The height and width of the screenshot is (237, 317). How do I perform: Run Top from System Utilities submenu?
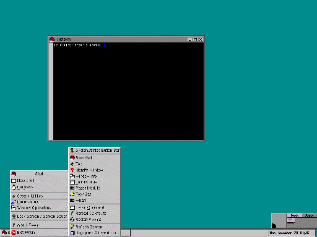(94, 164)
